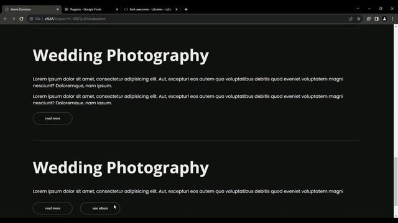Image resolution: width=398 pixels, height=223 pixels.
Task: Select the lower Wedding Photography heading
Action: click(121, 168)
